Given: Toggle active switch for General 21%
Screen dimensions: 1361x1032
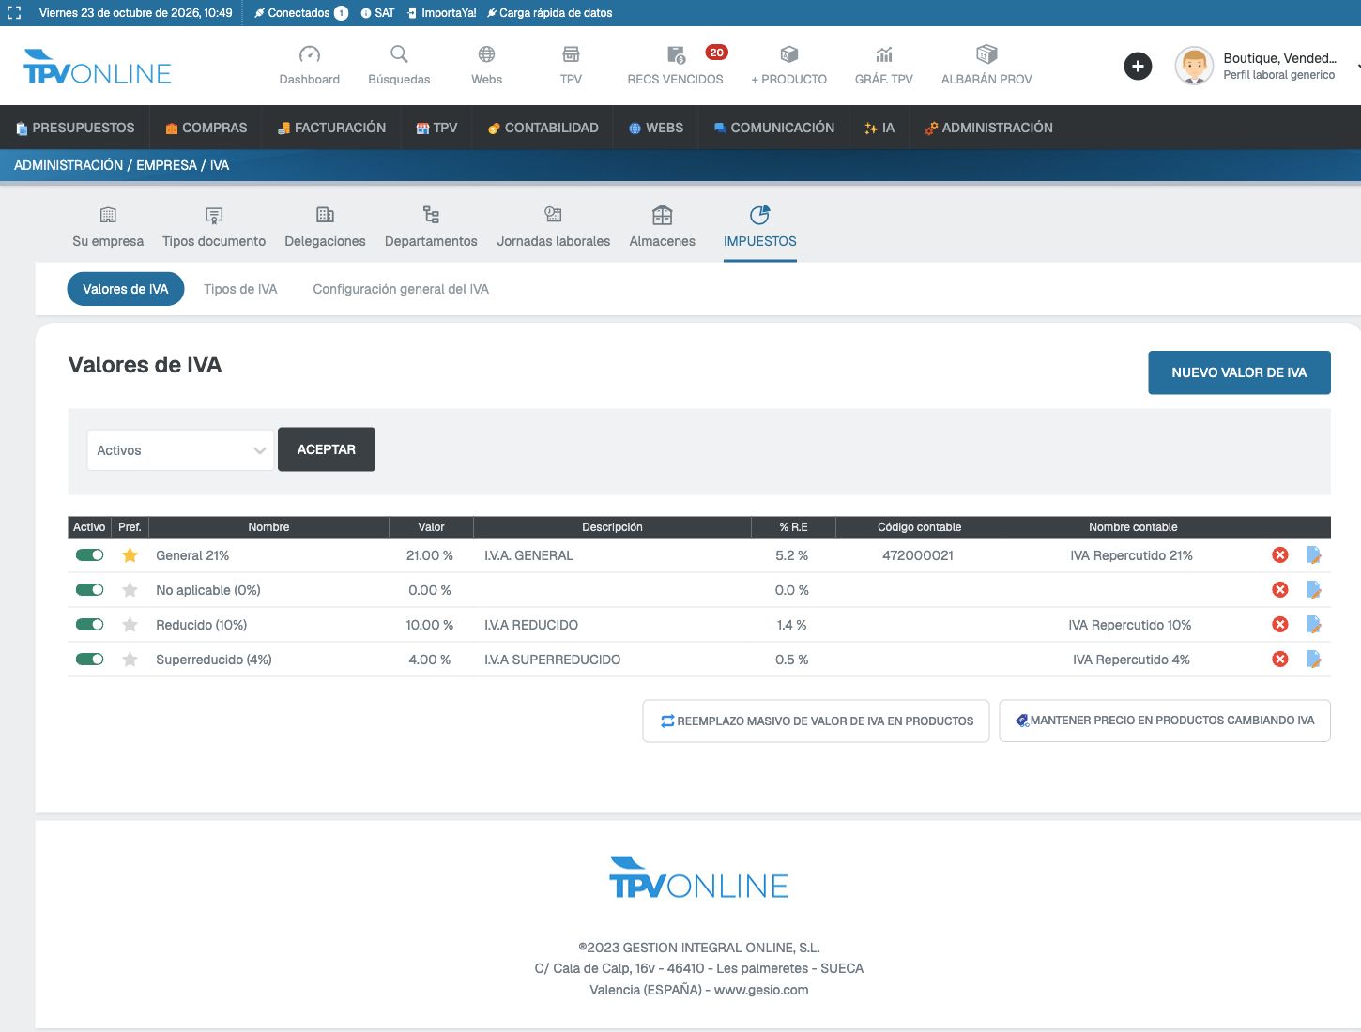Looking at the screenshot, I should click(90, 555).
